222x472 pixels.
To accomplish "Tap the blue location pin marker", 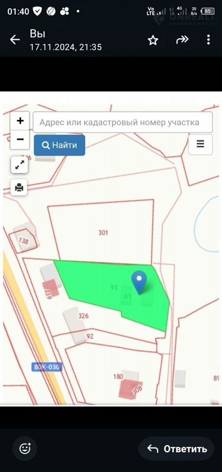I will (x=139, y=282).
